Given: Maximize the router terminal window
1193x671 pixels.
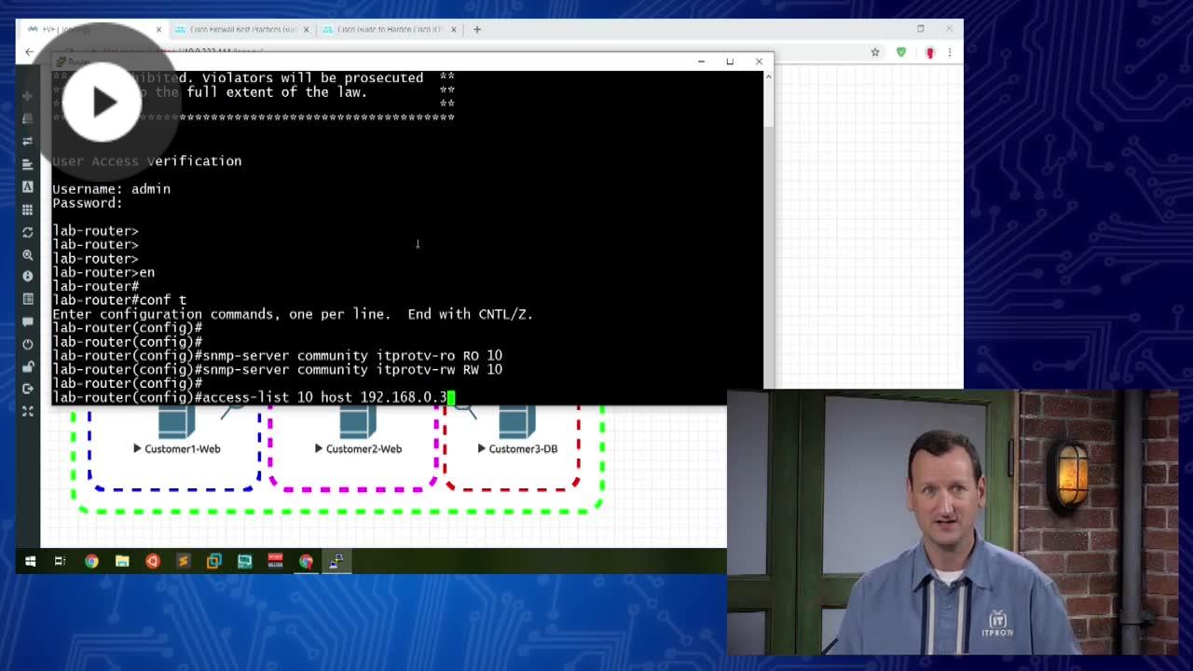Looking at the screenshot, I should click(x=730, y=62).
